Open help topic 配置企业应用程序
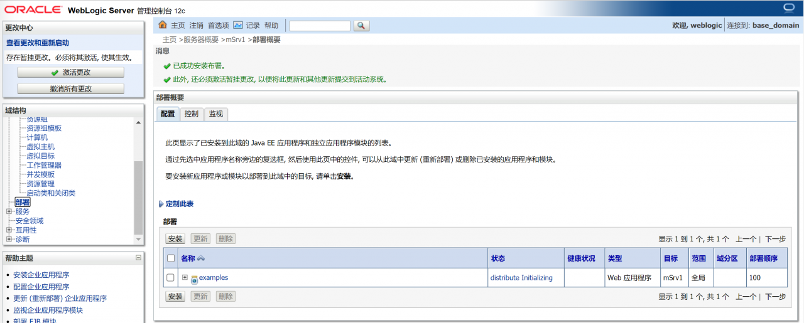 click(41, 287)
